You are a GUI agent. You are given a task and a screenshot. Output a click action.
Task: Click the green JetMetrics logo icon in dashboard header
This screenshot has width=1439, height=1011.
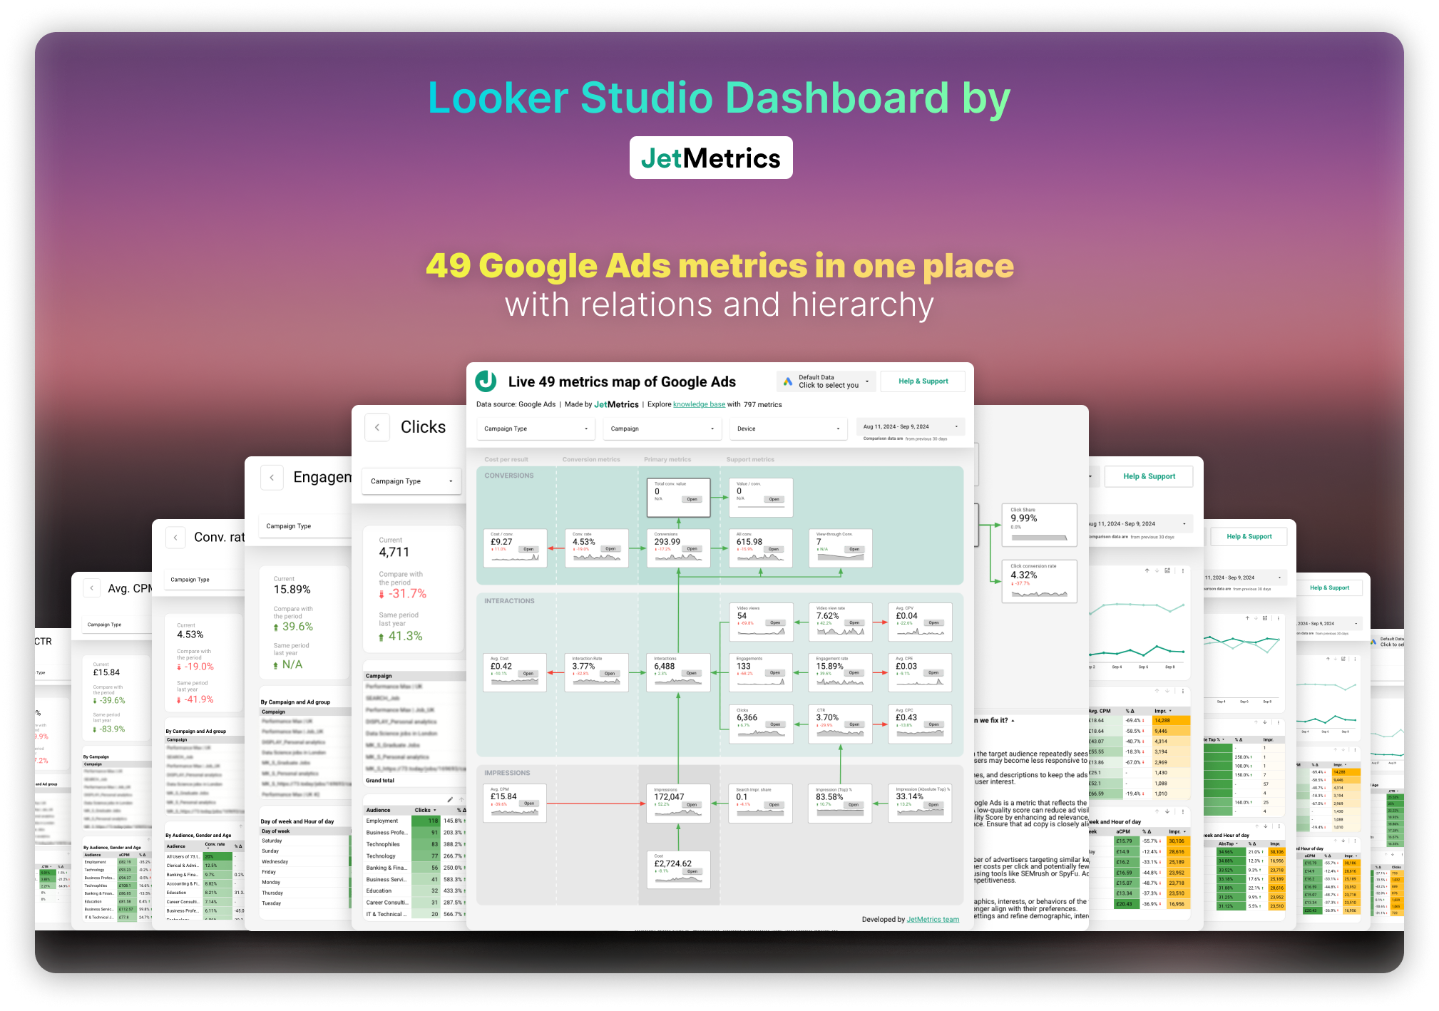(486, 381)
